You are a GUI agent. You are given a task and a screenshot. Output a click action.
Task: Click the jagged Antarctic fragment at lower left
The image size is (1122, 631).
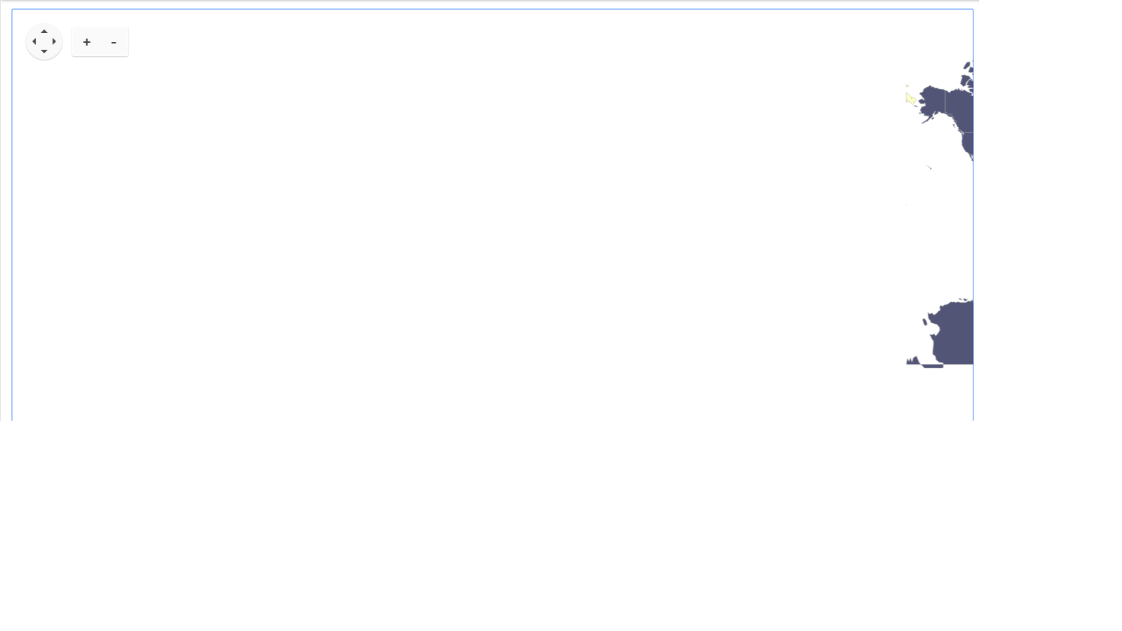(x=913, y=361)
